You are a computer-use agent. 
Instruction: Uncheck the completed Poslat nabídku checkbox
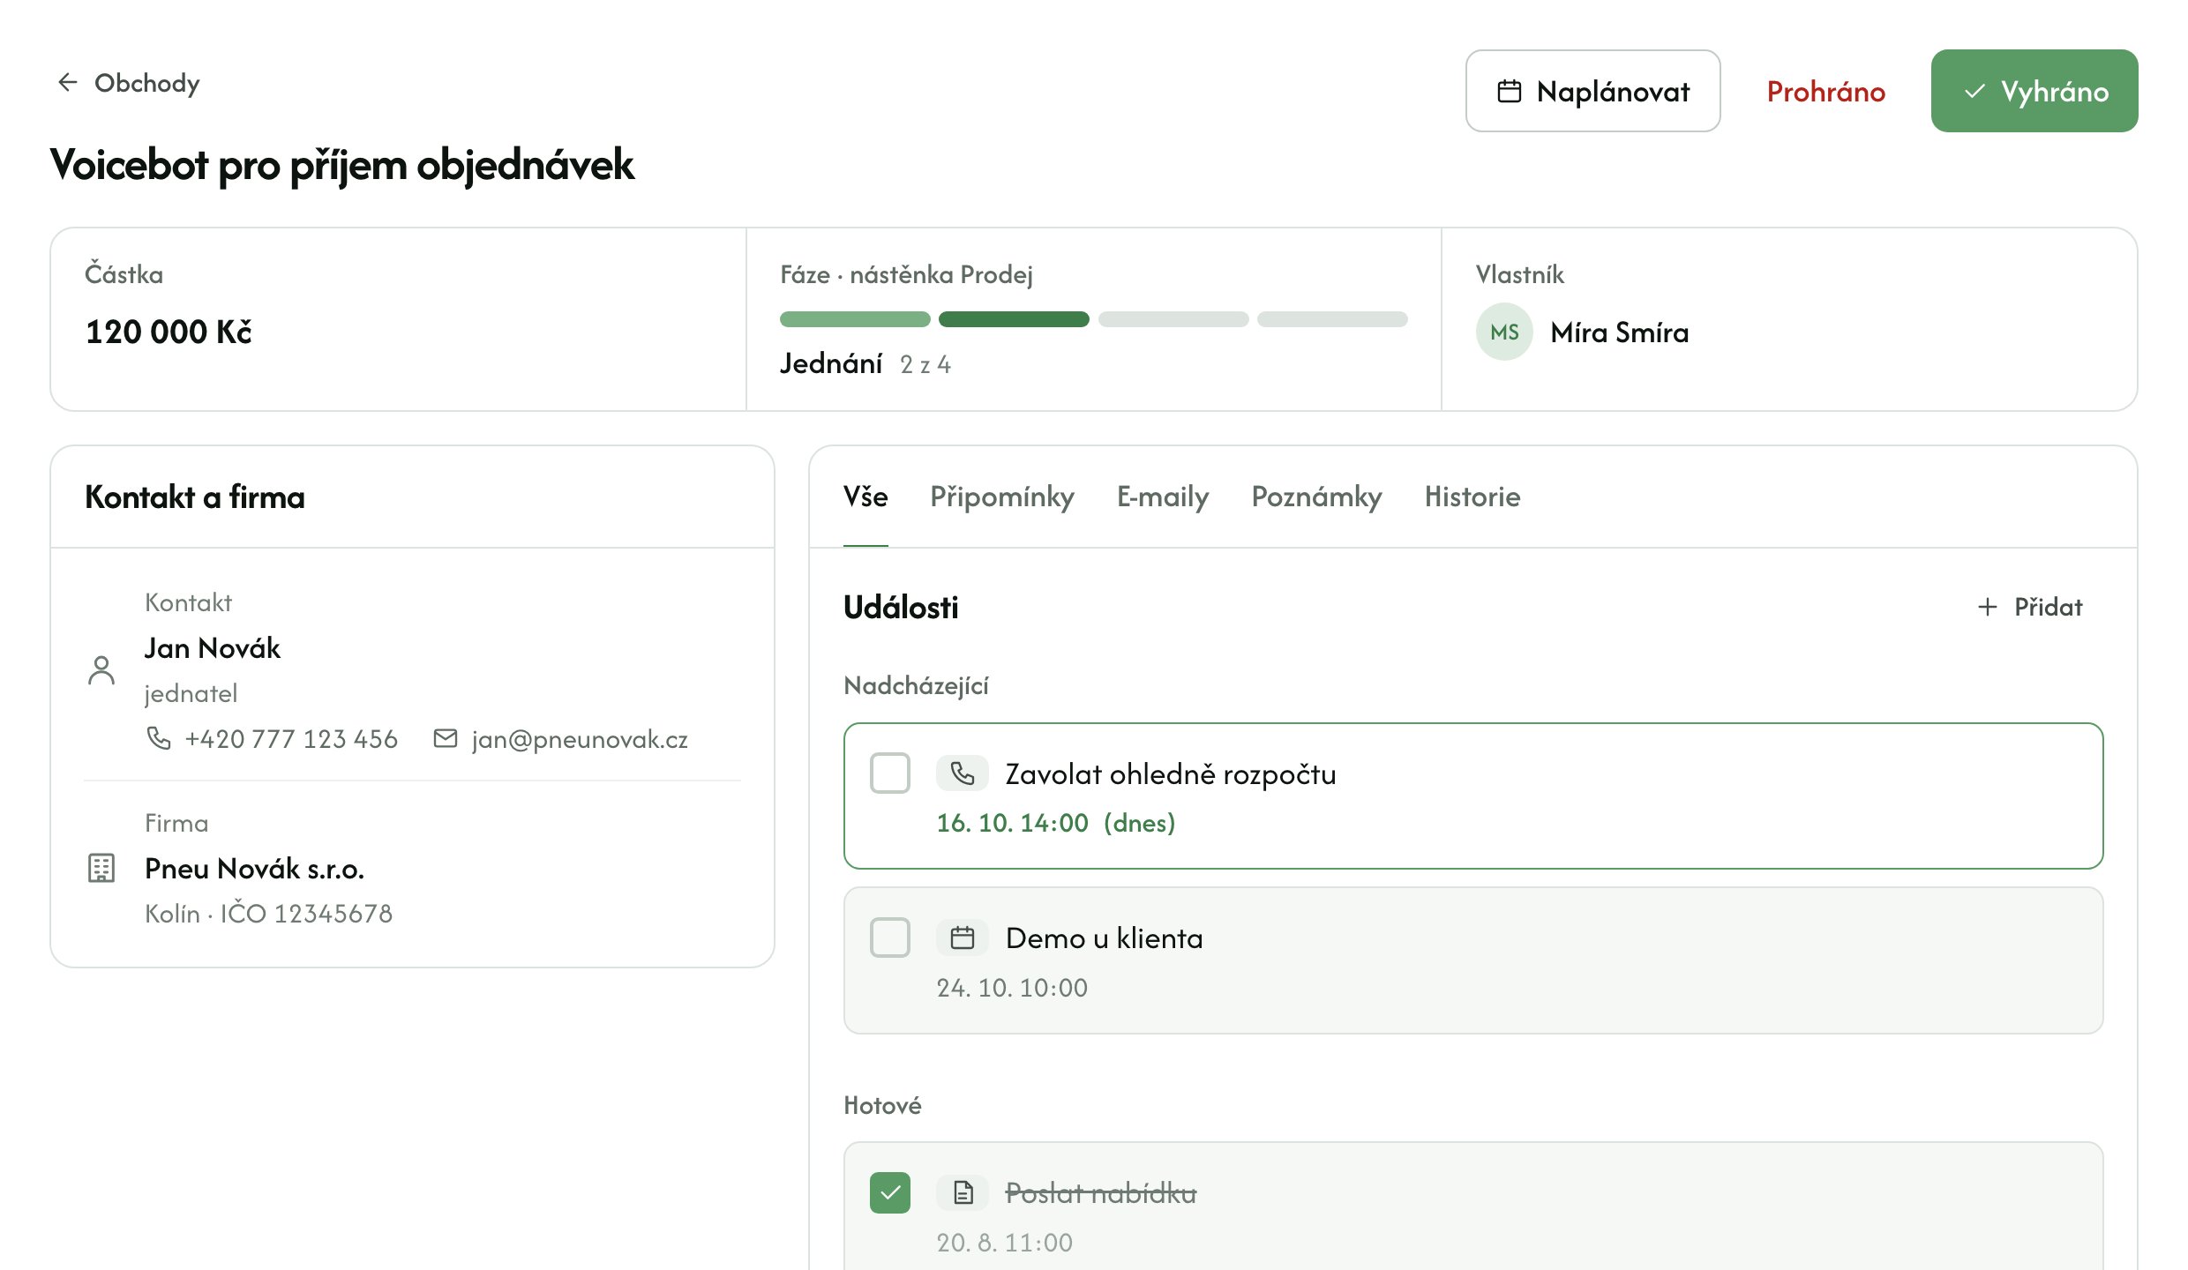point(890,1192)
